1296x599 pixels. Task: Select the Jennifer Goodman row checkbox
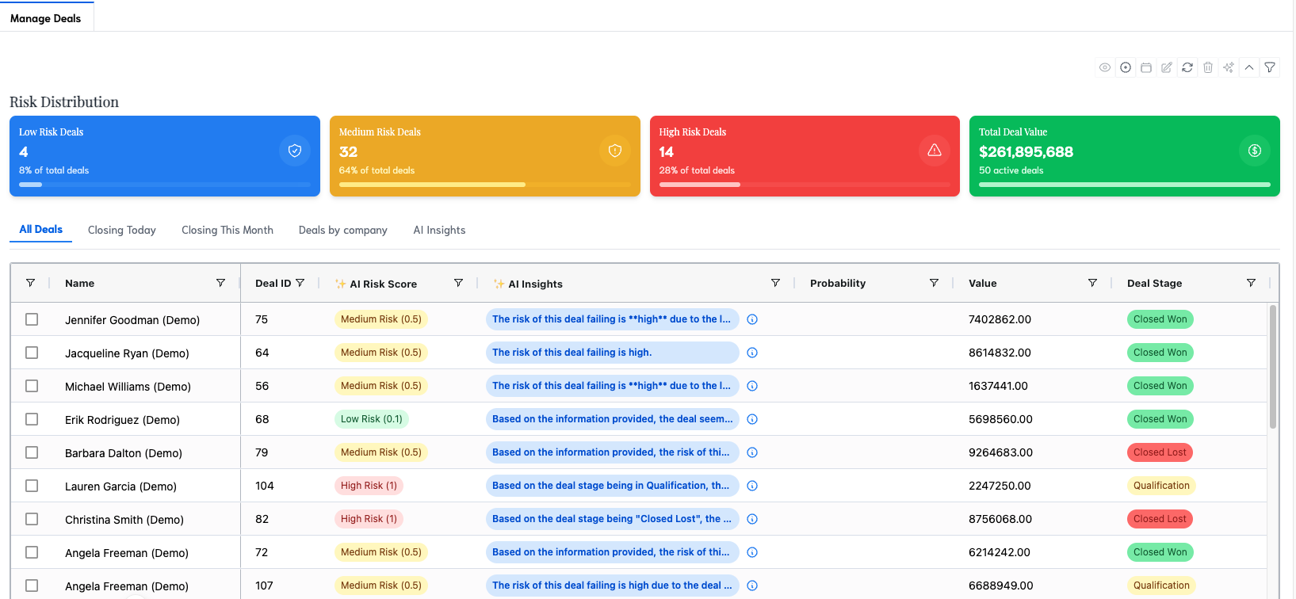pos(32,319)
